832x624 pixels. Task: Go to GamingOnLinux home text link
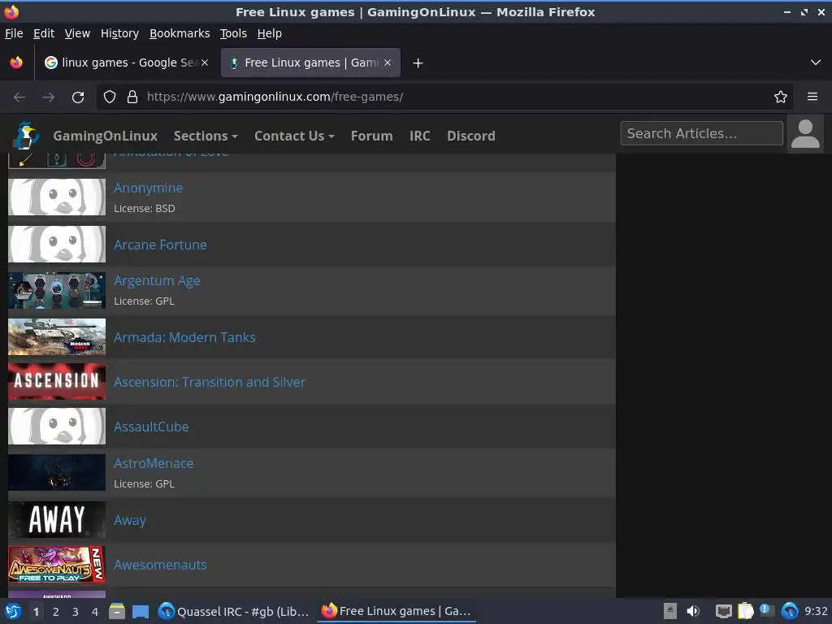pos(105,136)
